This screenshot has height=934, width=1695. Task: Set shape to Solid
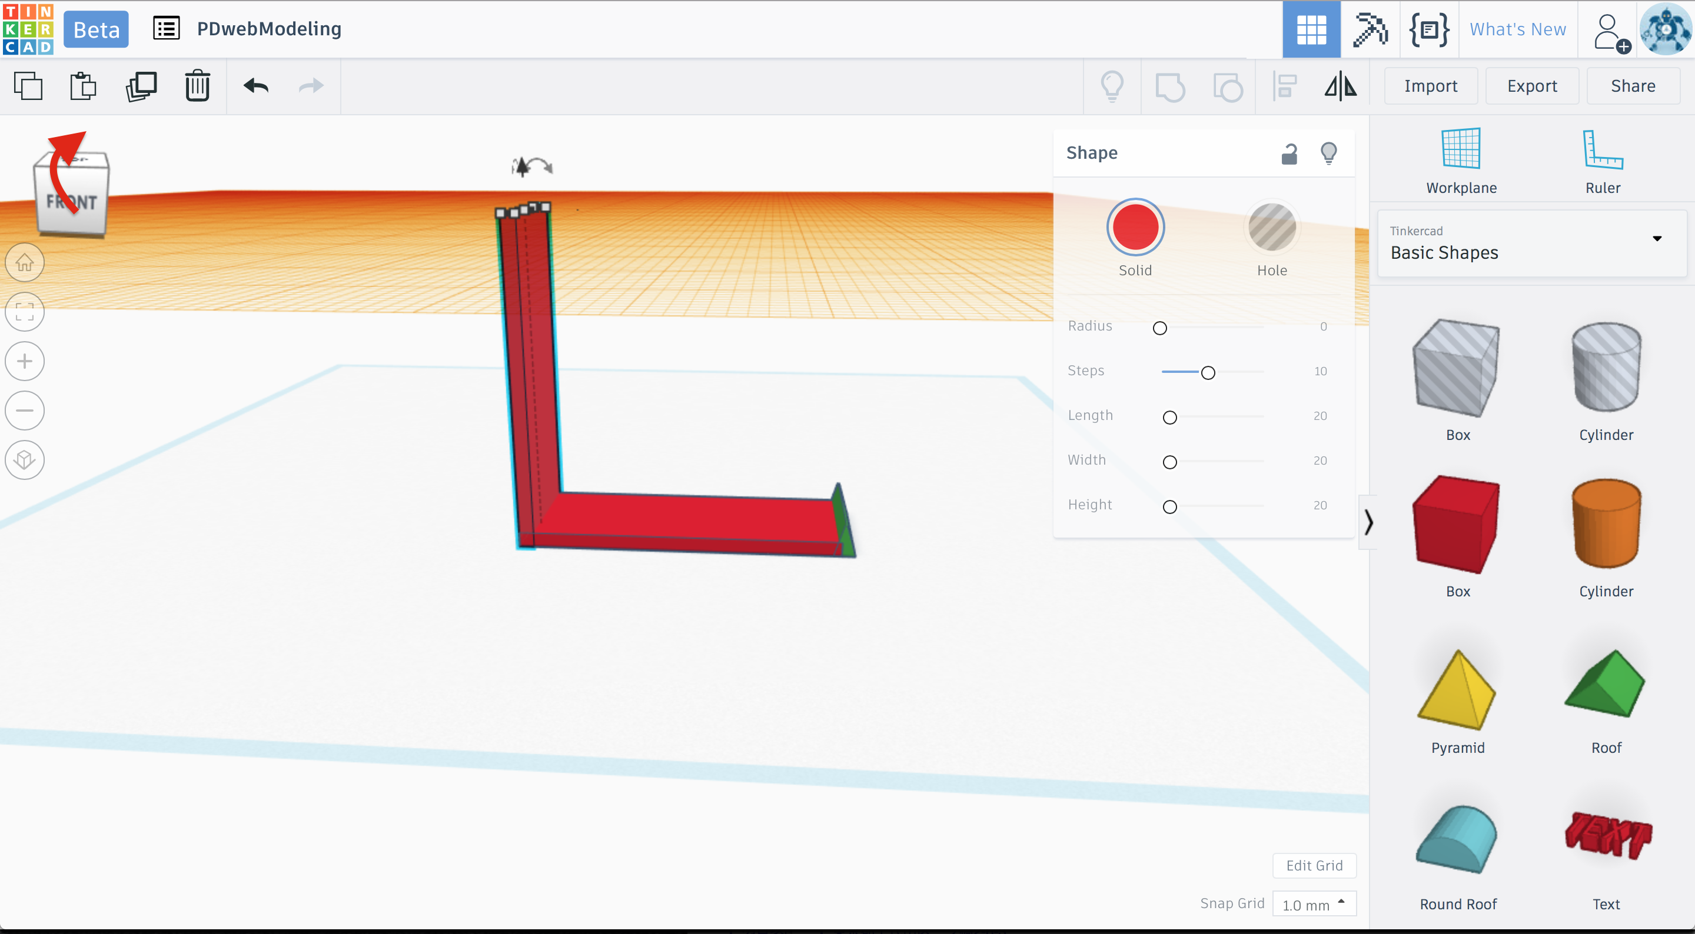pyautogui.click(x=1135, y=228)
